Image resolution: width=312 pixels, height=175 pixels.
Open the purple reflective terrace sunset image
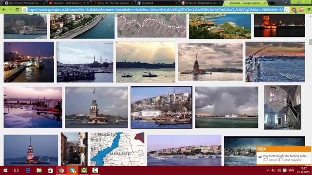coord(33,107)
